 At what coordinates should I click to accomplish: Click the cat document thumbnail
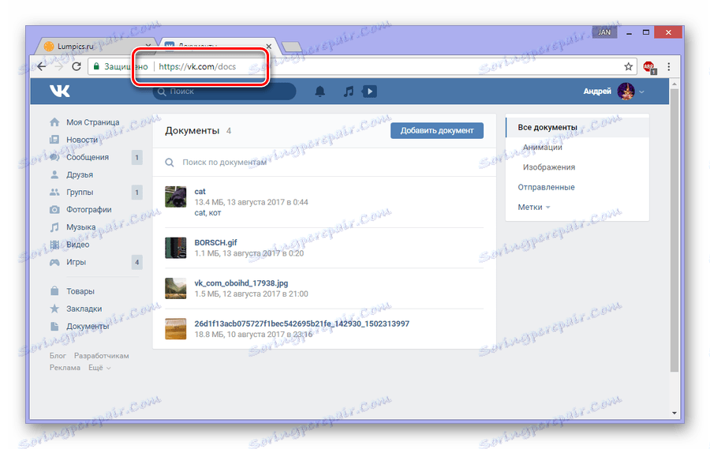click(176, 197)
